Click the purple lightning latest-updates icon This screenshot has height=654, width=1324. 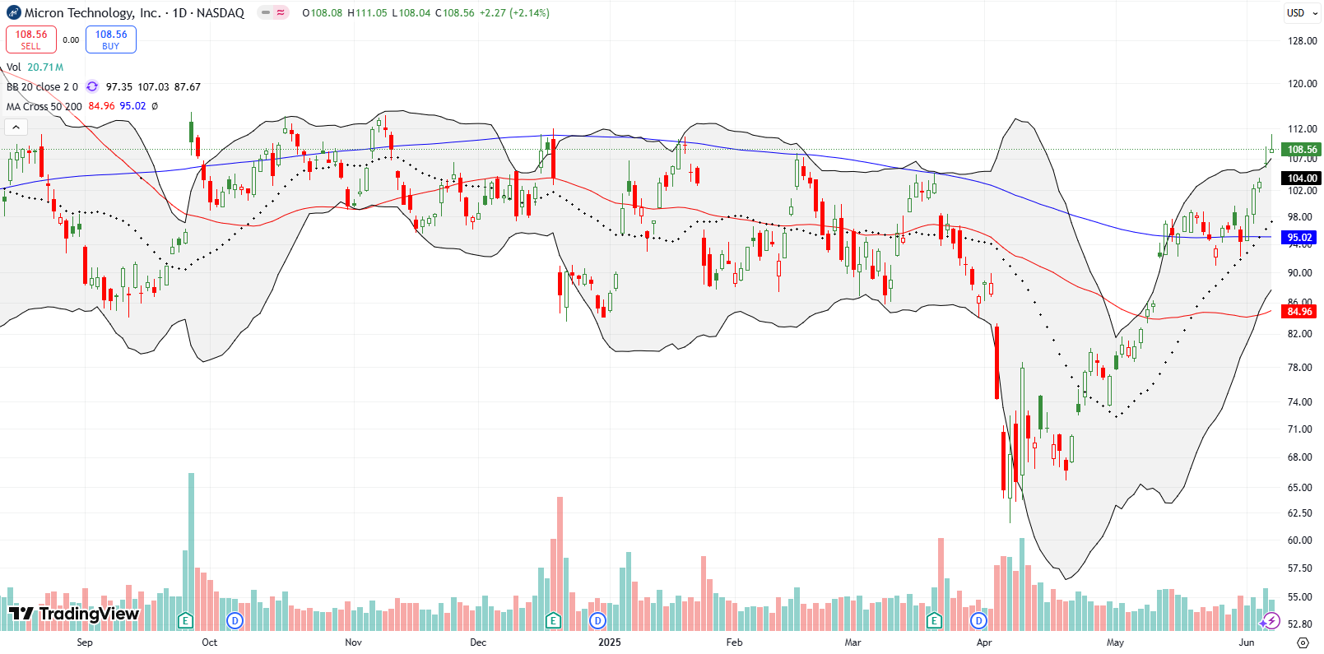tap(1270, 621)
